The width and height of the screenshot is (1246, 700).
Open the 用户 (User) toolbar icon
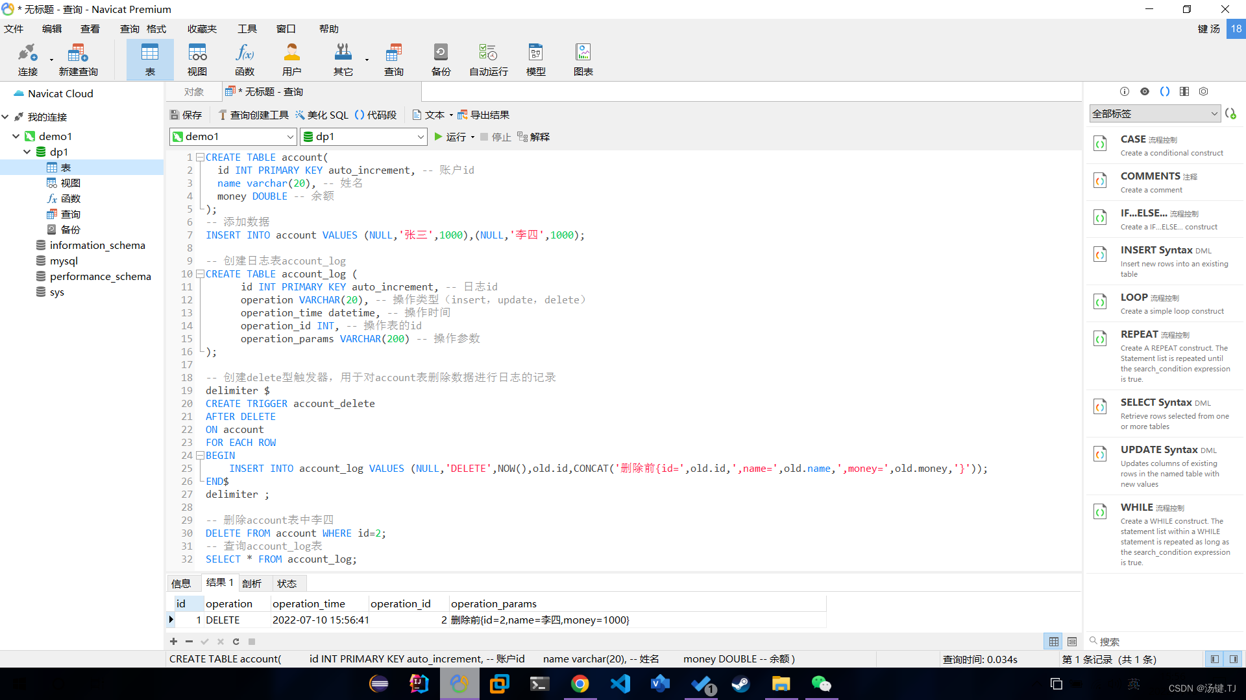click(x=291, y=60)
